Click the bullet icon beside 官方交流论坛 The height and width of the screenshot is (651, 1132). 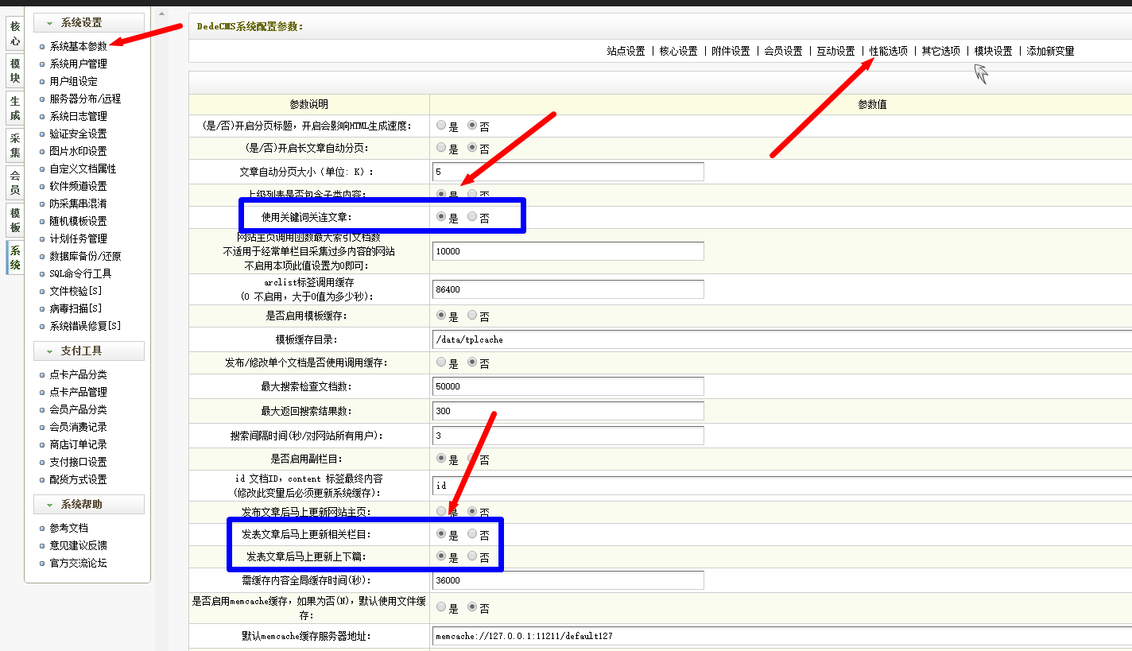42,564
